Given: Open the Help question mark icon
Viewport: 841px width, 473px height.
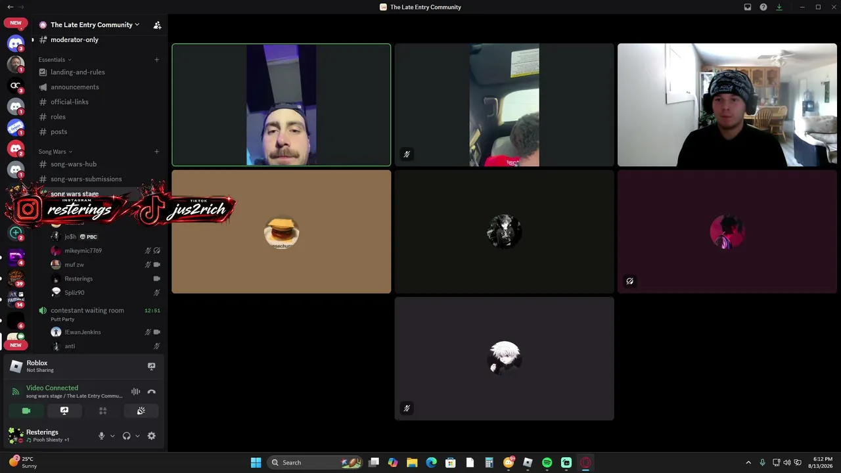Looking at the screenshot, I should (763, 7).
